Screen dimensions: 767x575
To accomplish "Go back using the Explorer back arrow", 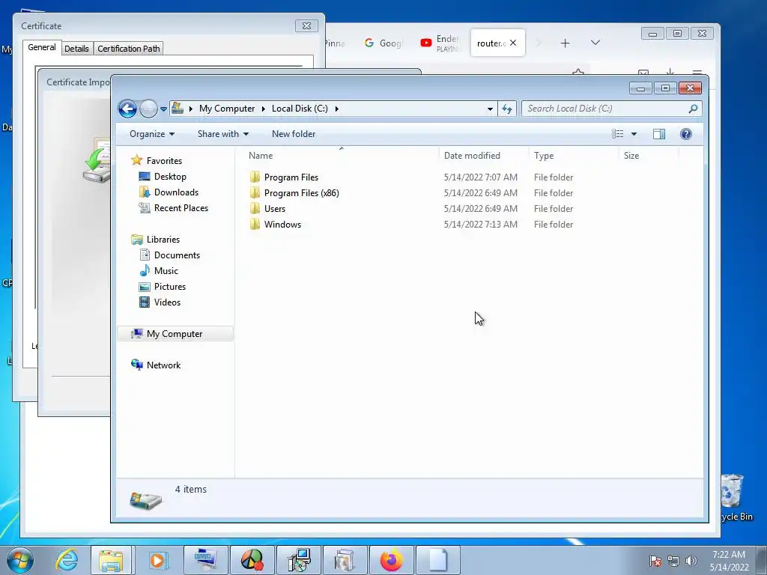I will (127, 109).
